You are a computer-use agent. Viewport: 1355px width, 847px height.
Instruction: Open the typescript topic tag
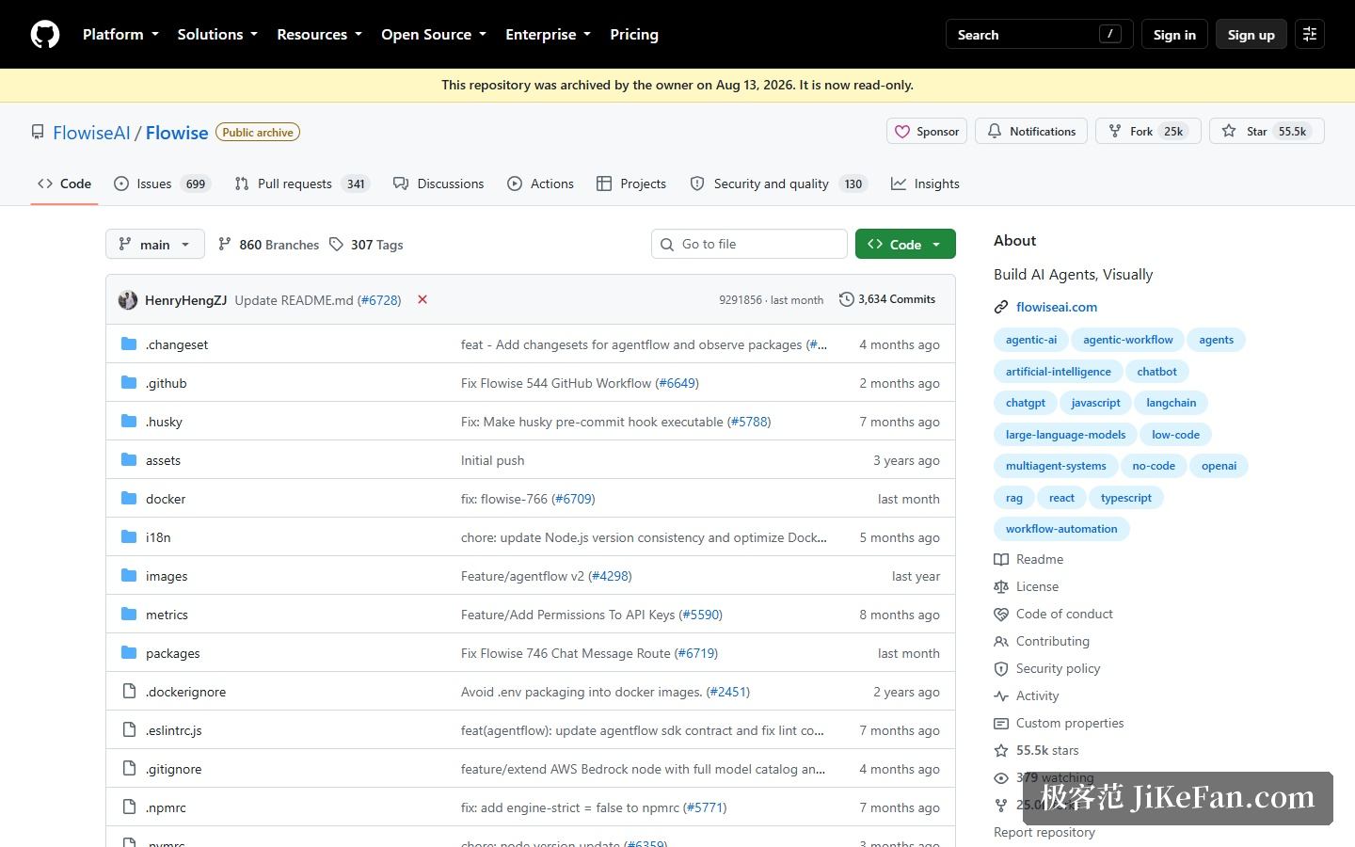pyautogui.click(x=1126, y=498)
